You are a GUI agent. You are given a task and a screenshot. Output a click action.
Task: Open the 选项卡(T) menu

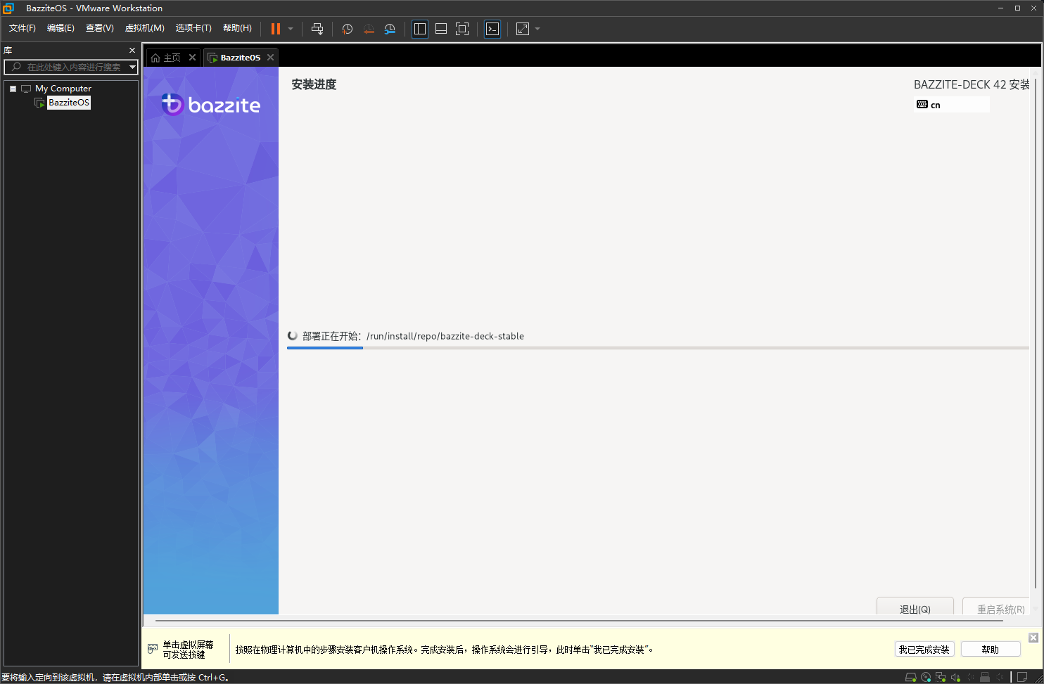193,28
